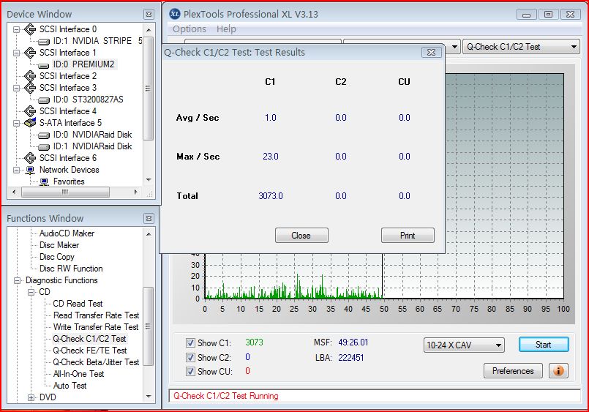Click Functions Window vertical scroll up arrow
This screenshot has height=412, width=589.
click(x=149, y=234)
